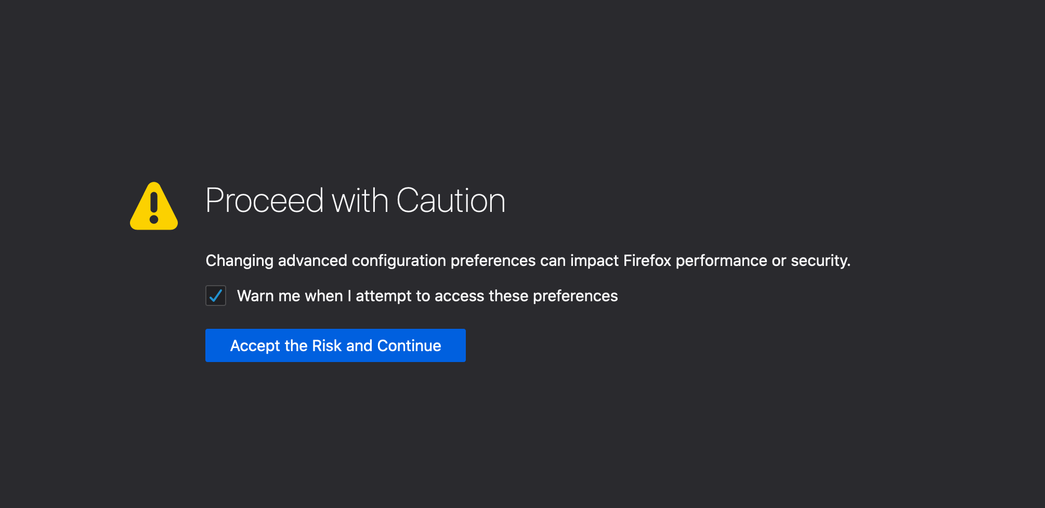Click the exclamation mark inside warning triangle

tap(154, 208)
